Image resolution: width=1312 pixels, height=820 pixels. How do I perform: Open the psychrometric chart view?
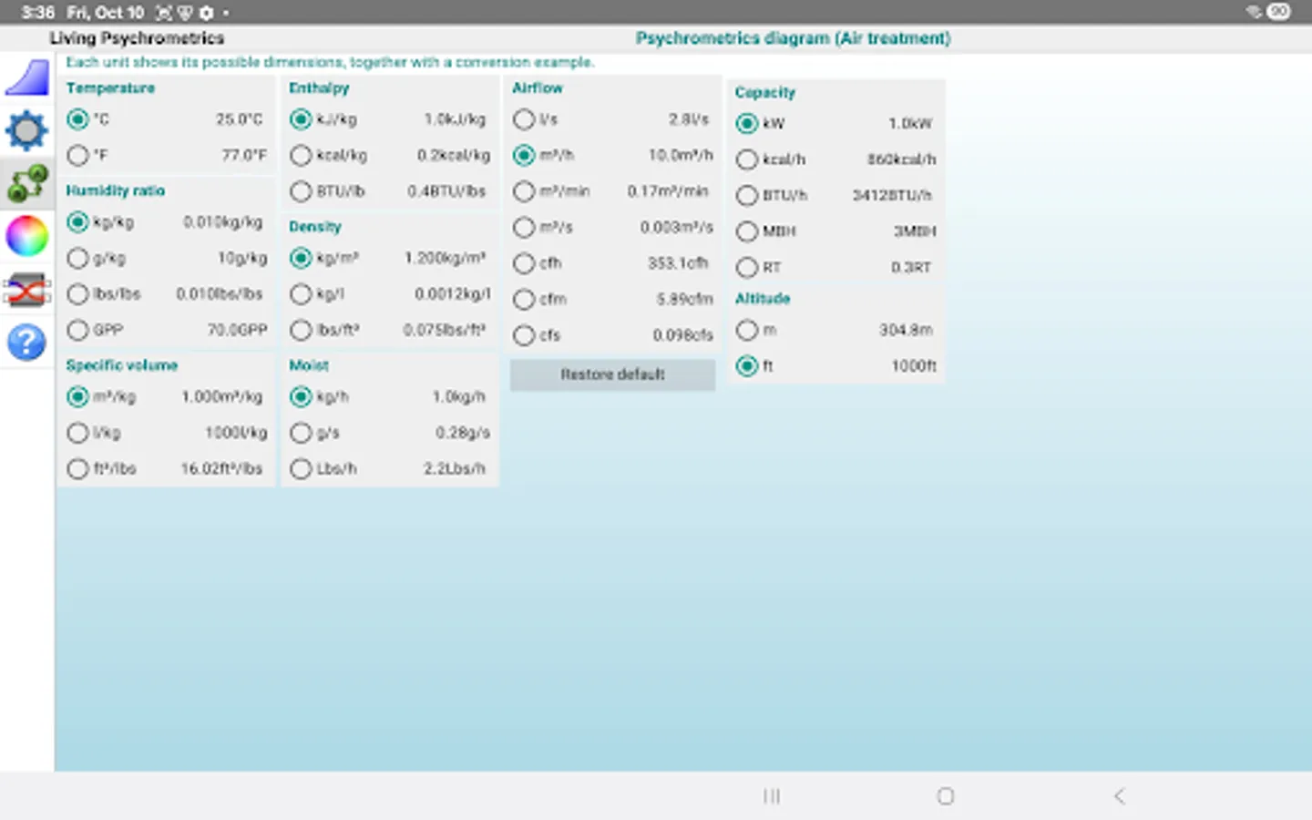pos(26,77)
